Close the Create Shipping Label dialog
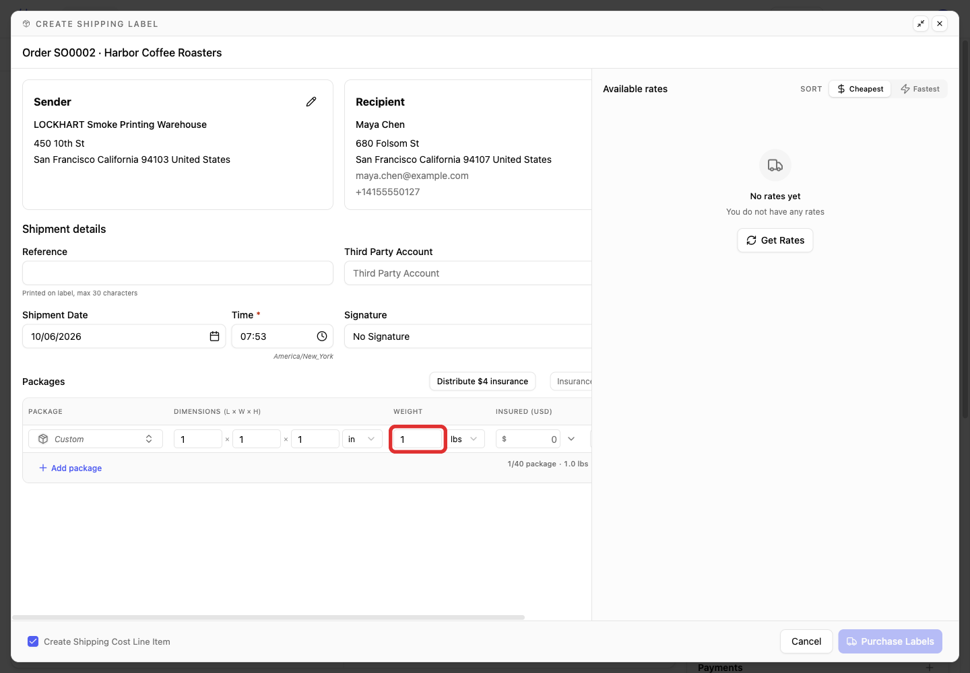 click(x=940, y=24)
